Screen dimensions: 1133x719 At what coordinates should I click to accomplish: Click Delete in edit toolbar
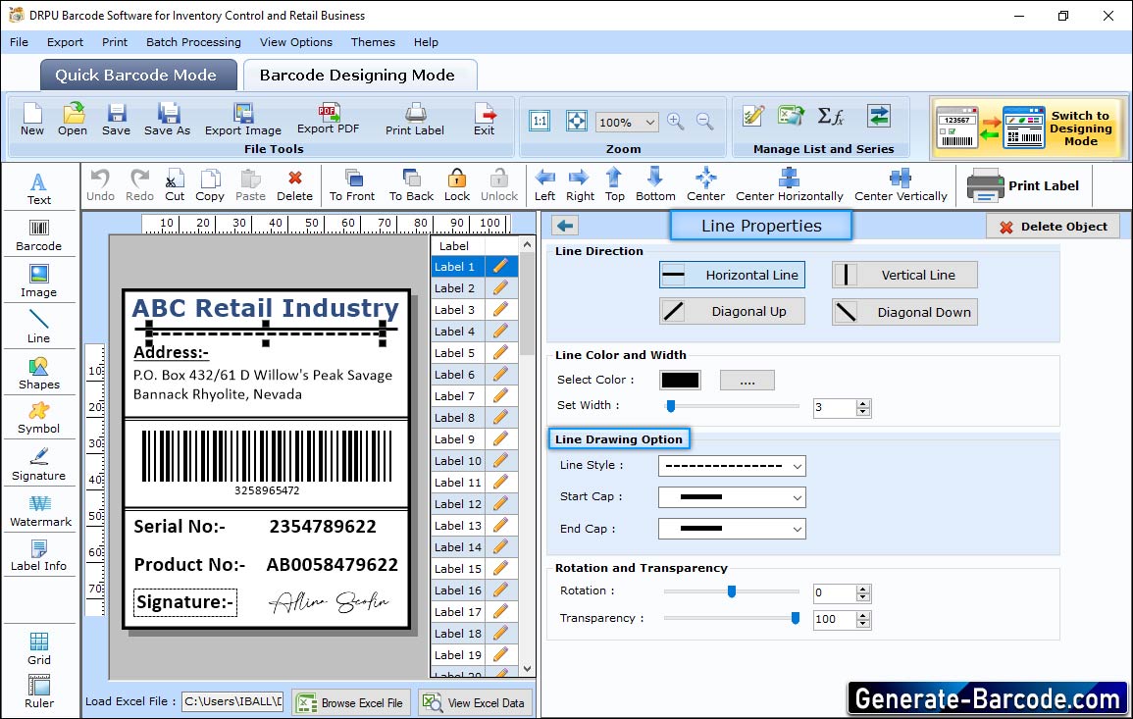tap(295, 185)
